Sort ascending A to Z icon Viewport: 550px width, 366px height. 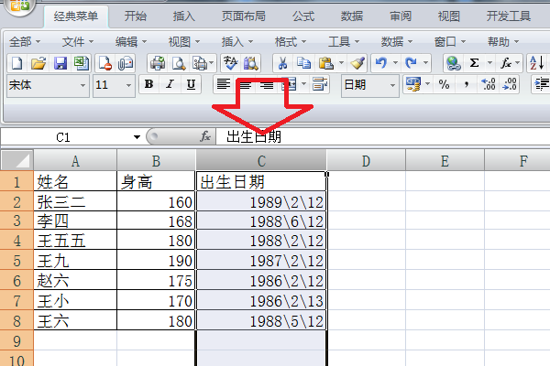(x=536, y=63)
